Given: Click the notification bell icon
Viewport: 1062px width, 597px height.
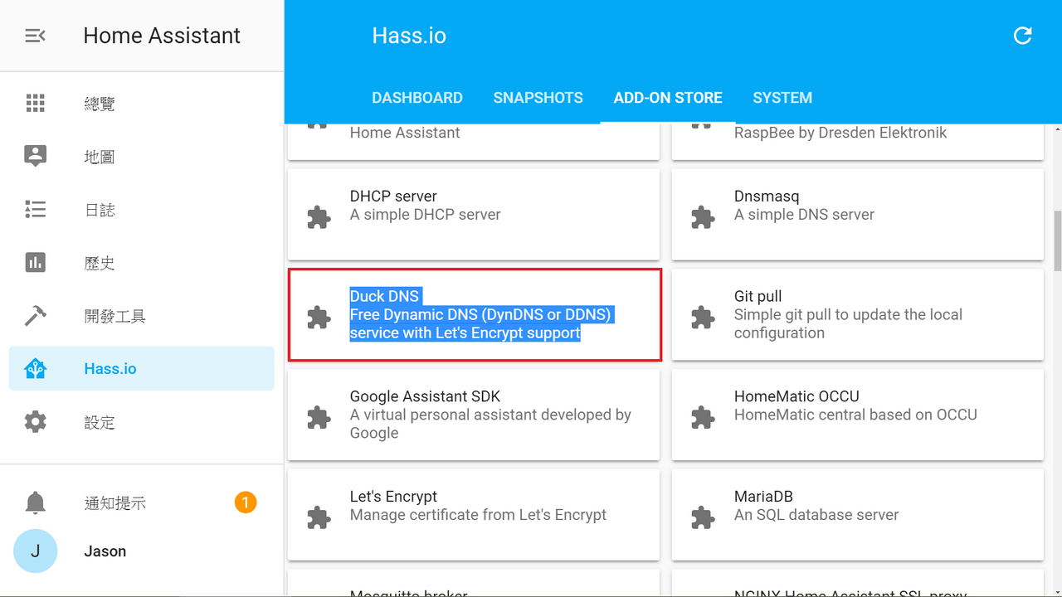Looking at the screenshot, I should (x=35, y=502).
